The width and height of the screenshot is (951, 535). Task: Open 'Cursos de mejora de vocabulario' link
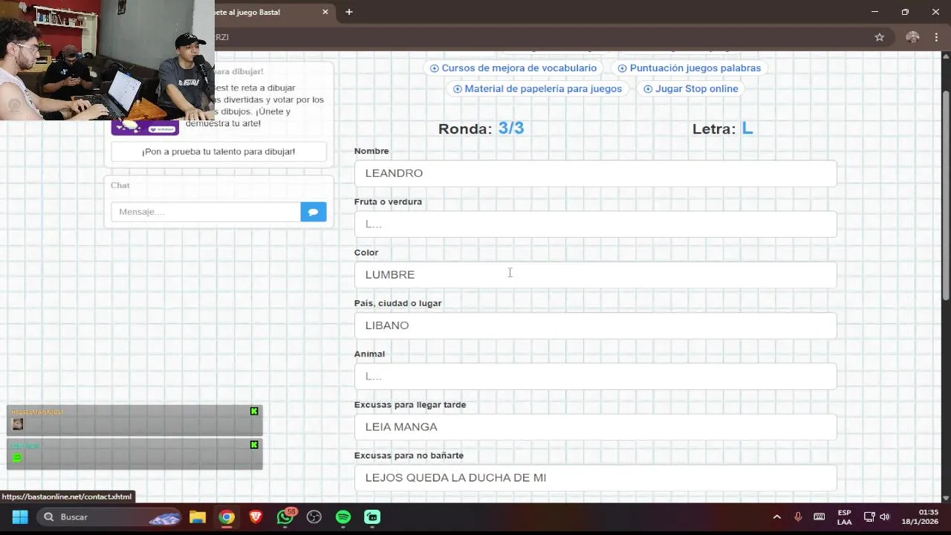click(x=513, y=68)
